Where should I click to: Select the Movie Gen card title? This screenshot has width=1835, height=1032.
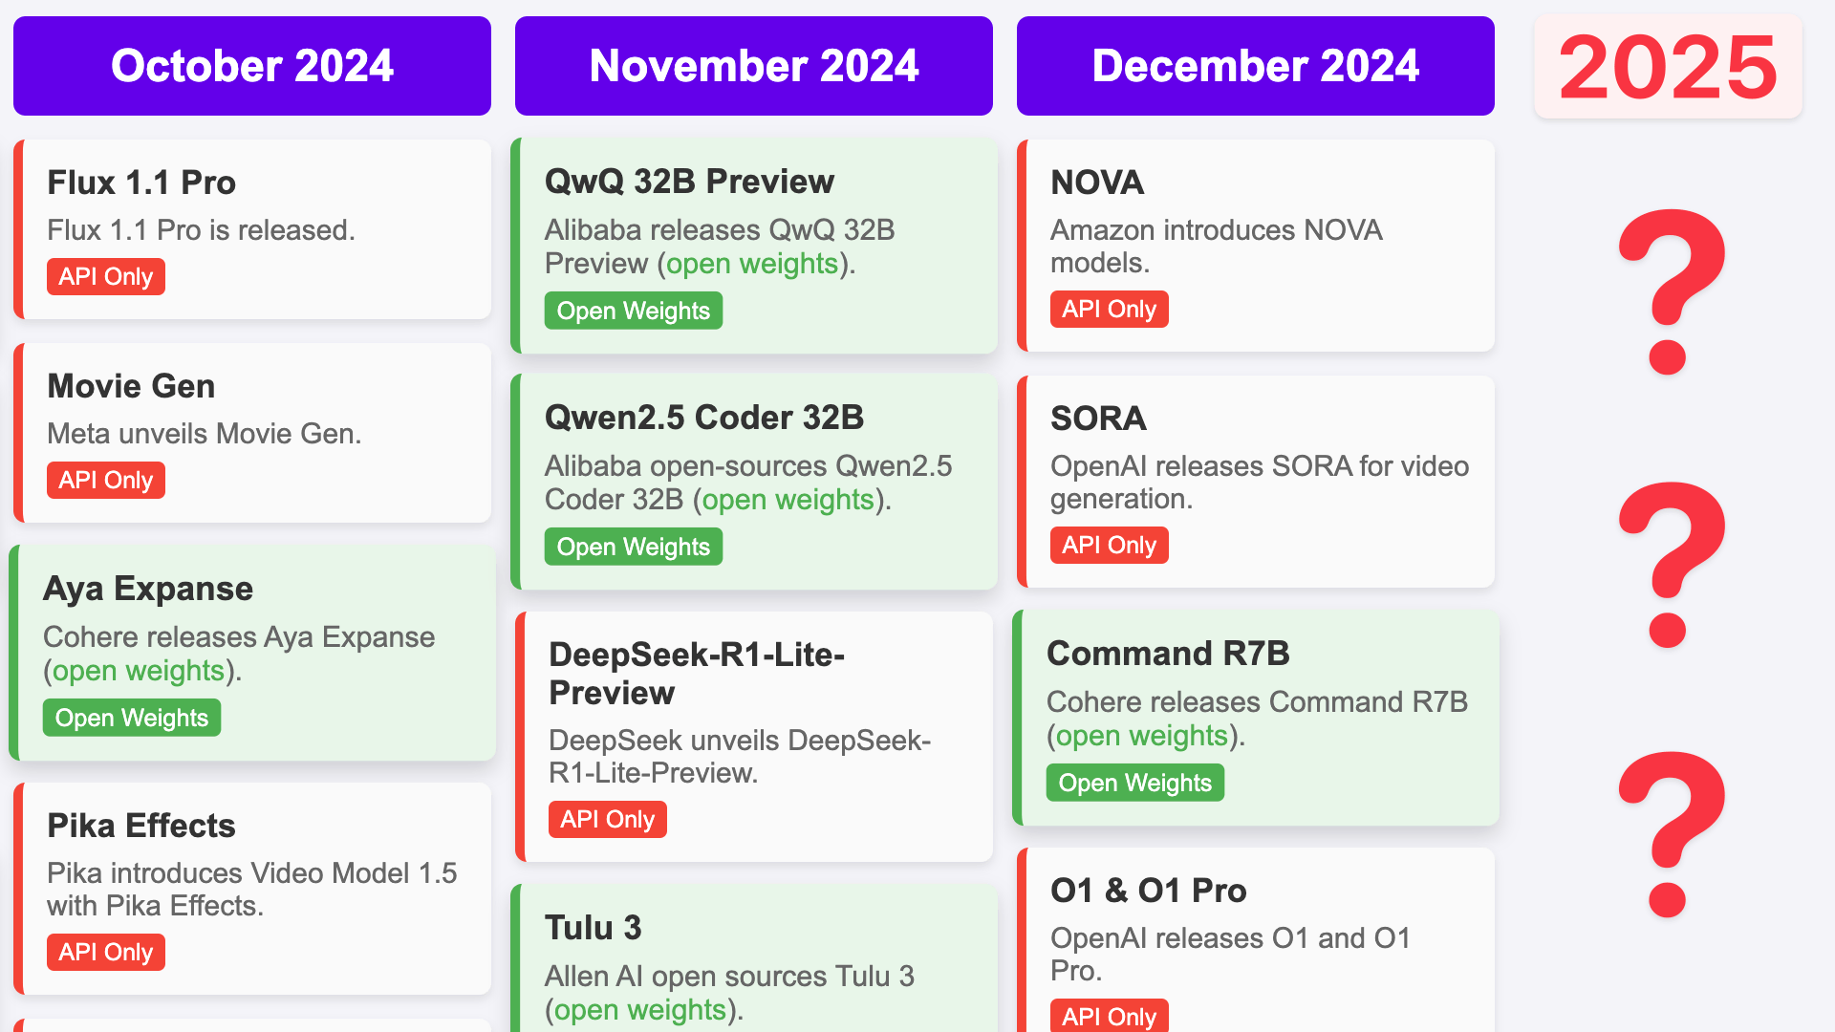click(x=132, y=386)
